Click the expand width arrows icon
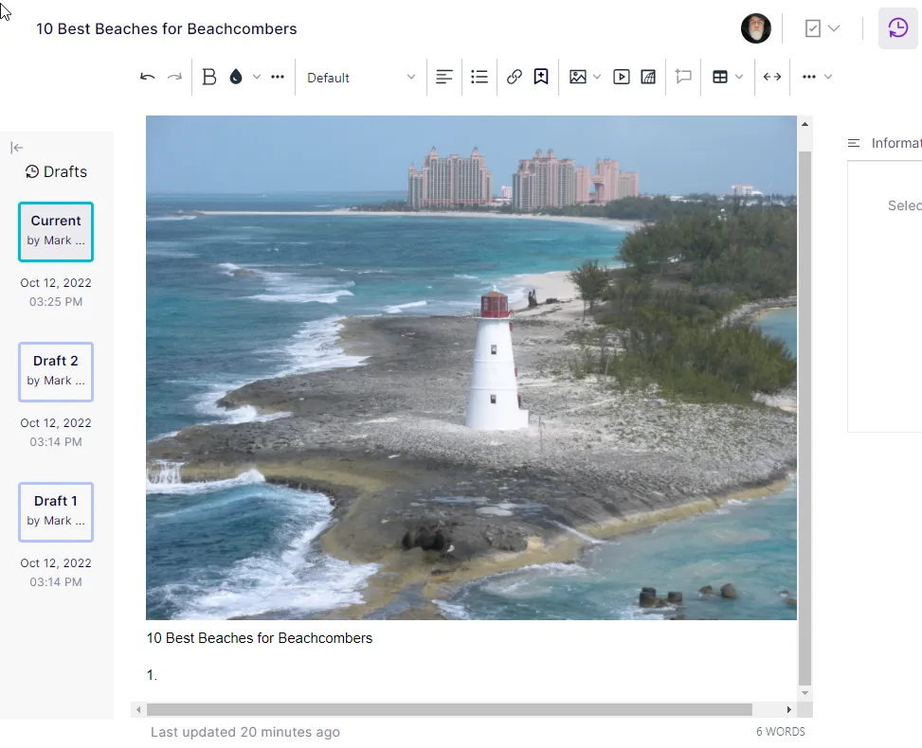This screenshot has width=922, height=748. (772, 77)
